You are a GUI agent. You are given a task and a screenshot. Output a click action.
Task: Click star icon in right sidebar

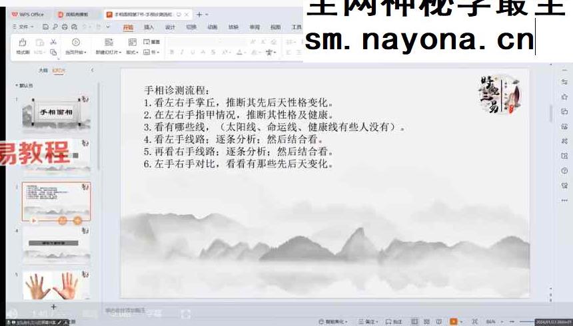pos(564,96)
